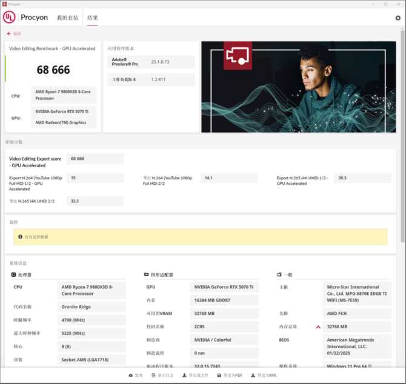This screenshot has height=384, width=406.
Task: Click the 导出为PDF export button label
Action: pos(233,376)
